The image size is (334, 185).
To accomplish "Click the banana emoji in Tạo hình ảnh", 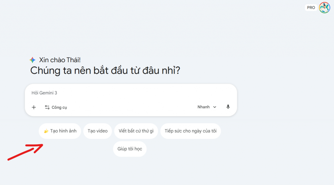I will pos(46,131).
